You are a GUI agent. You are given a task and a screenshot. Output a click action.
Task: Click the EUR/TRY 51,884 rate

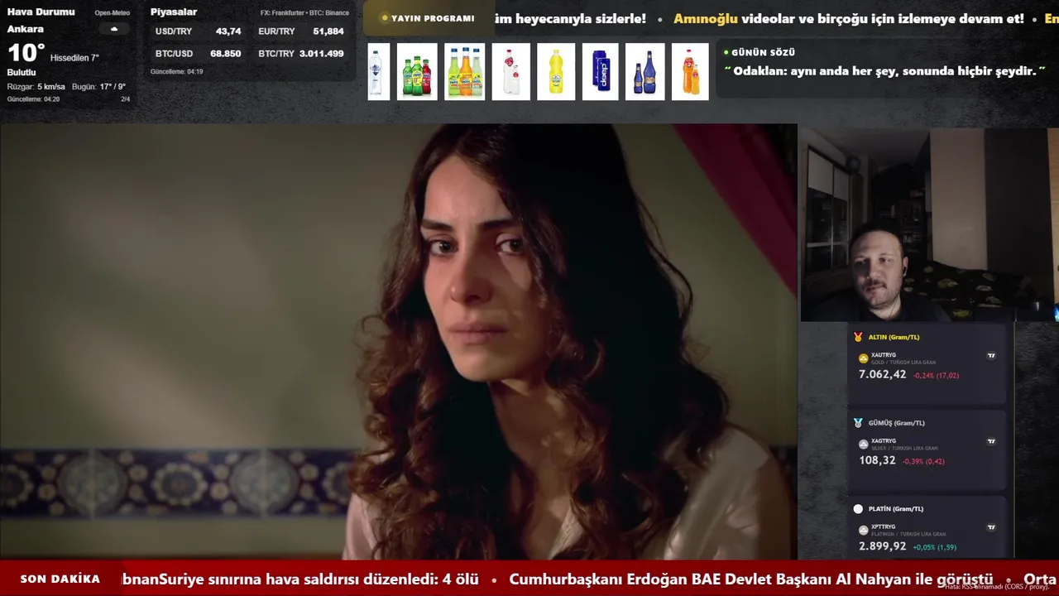point(301,31)
